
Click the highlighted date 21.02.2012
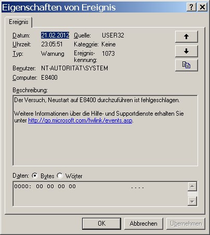point(55,35)
